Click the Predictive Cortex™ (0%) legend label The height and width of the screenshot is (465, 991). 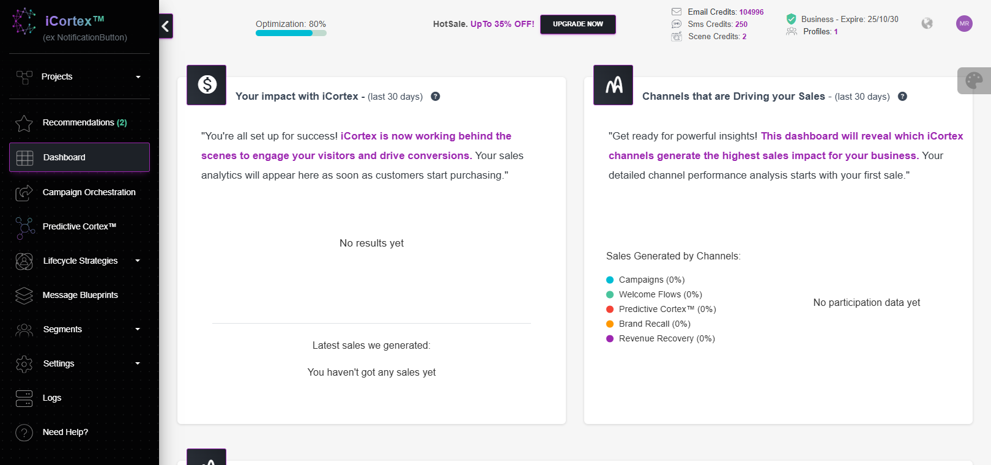(667, 309)
